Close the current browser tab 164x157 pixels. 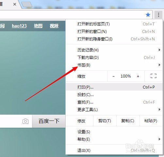(x=15, y=4)
